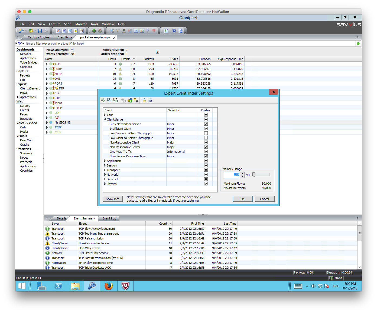The image size is (377, 313).
Task: Expand the VoIP event group
Action: point(105,115)
